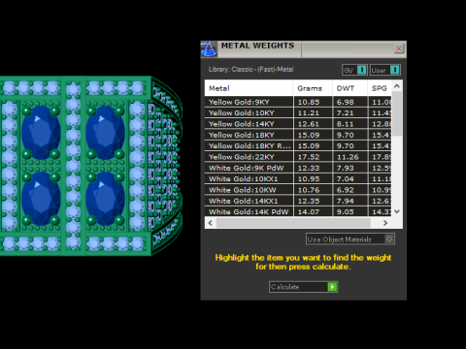The width and height of the screenshot is (466, 349).
Task: Click the SPG column header
Action: (x=380, y=88)
